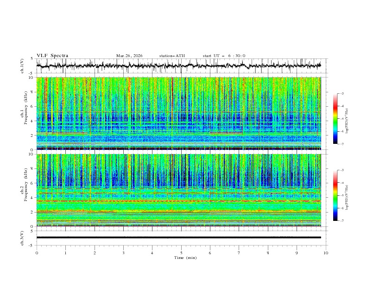Viewport: 367px width, 284px height.
Task: Click the "10" tick ending the time axis
Action: (x=326, y=253)
